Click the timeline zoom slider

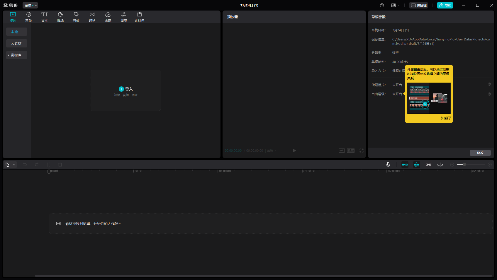pos(464,165)
